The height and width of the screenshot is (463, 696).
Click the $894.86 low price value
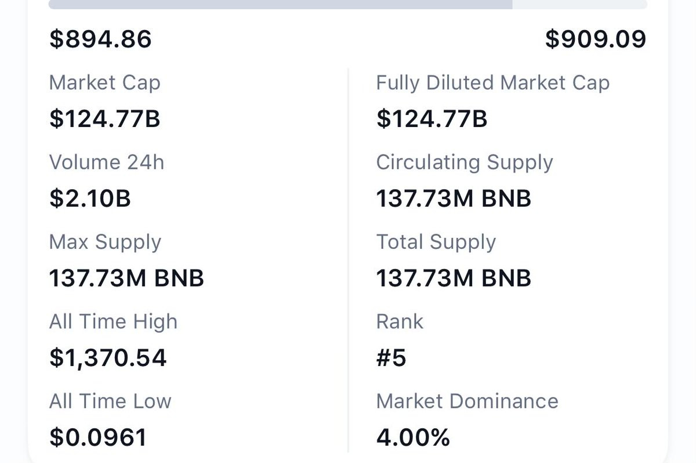pyautogui.click(x=100, y=39)
